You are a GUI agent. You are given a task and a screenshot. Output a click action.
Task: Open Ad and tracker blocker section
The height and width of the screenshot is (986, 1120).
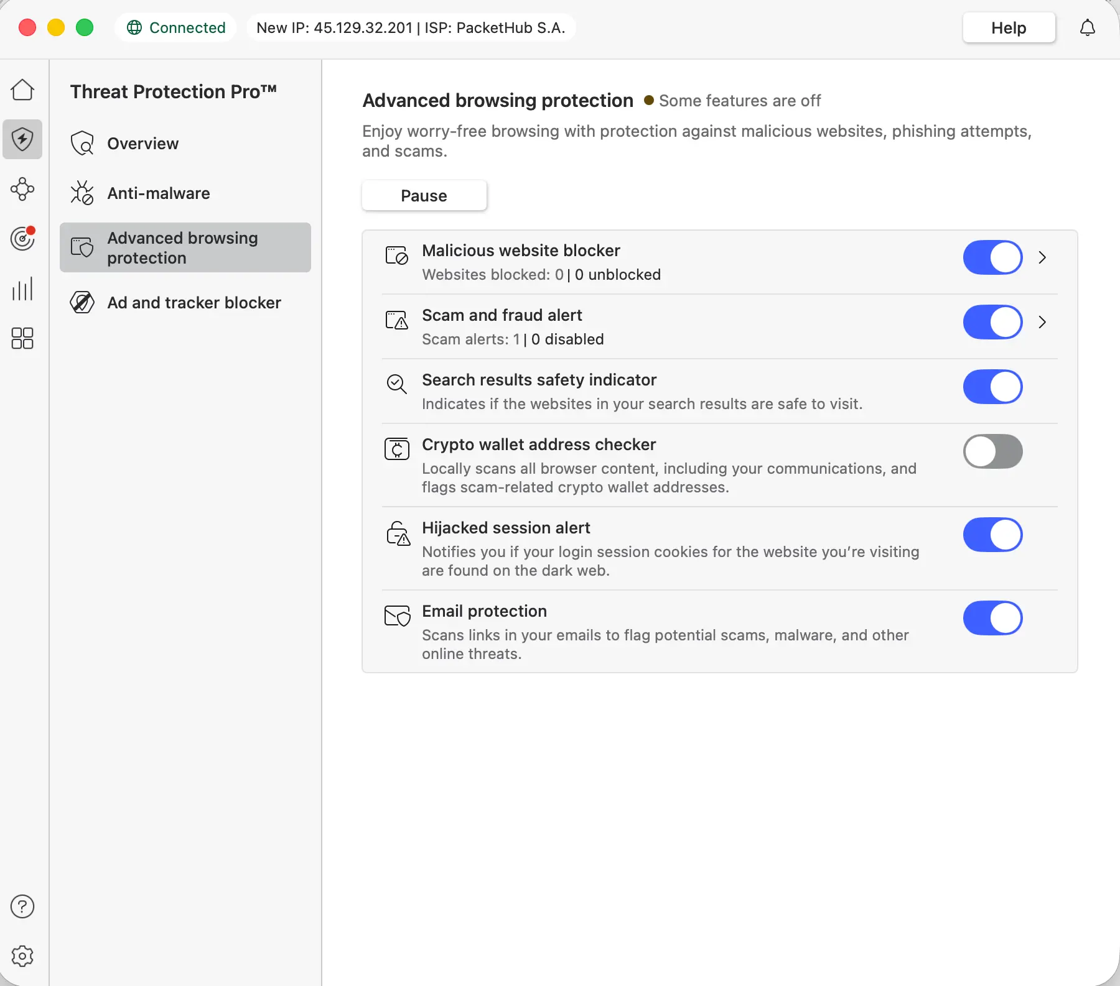click(194, 303)
